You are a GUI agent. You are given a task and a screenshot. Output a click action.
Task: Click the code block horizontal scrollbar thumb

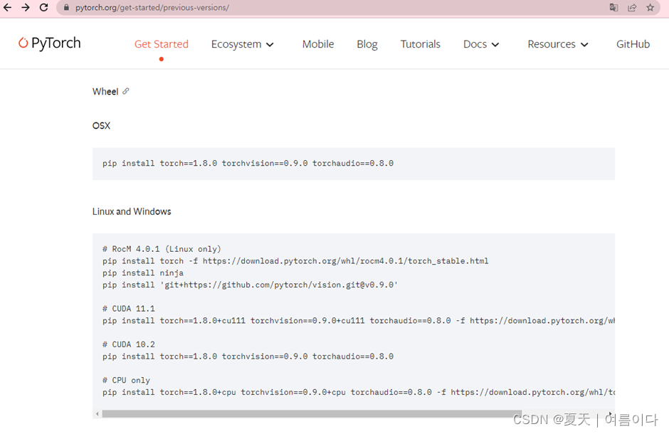tap(312, 413)
